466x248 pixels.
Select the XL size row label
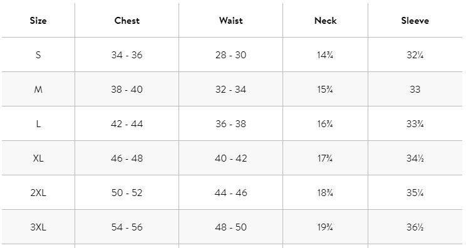point(38,158)
